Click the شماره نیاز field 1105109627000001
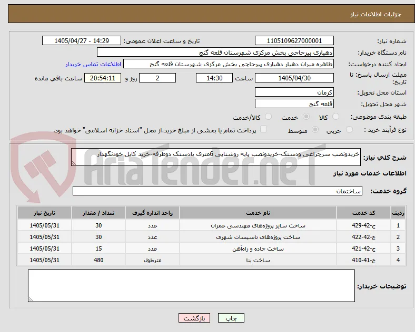 pos(294,40)
